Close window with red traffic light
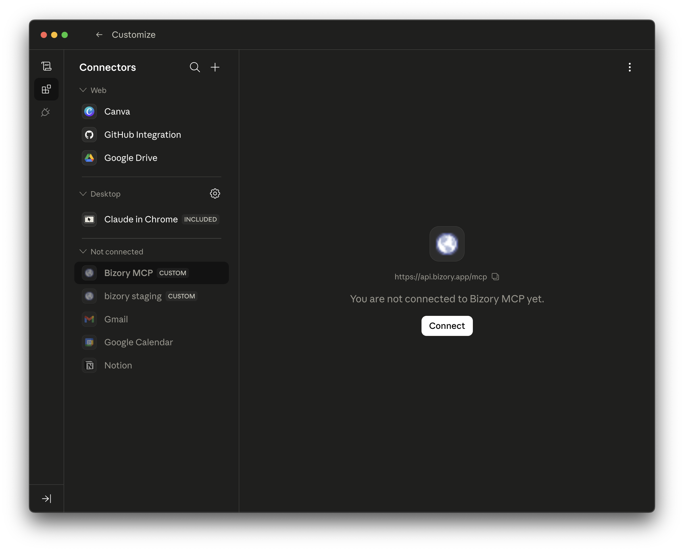This screenshot has width=684, height=551. click(44, 35)
